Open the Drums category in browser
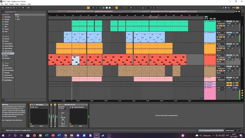The image size is (245, 138). pyautogui.click(x=7, y=41)
